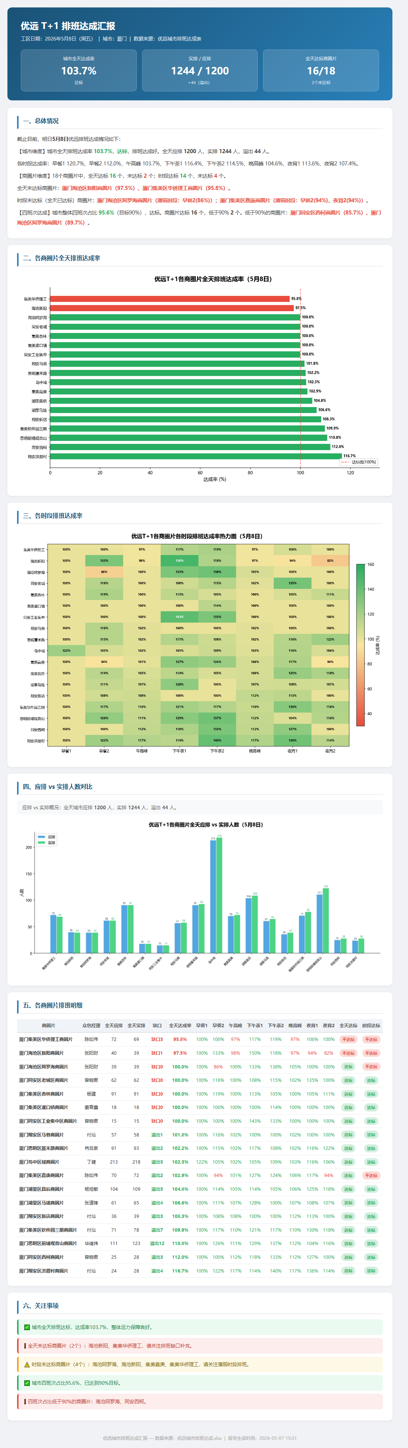Click green check icon beside 城市四班次占比95.6% note
Screen dimensions: 408x1448
click(27, 1383)
